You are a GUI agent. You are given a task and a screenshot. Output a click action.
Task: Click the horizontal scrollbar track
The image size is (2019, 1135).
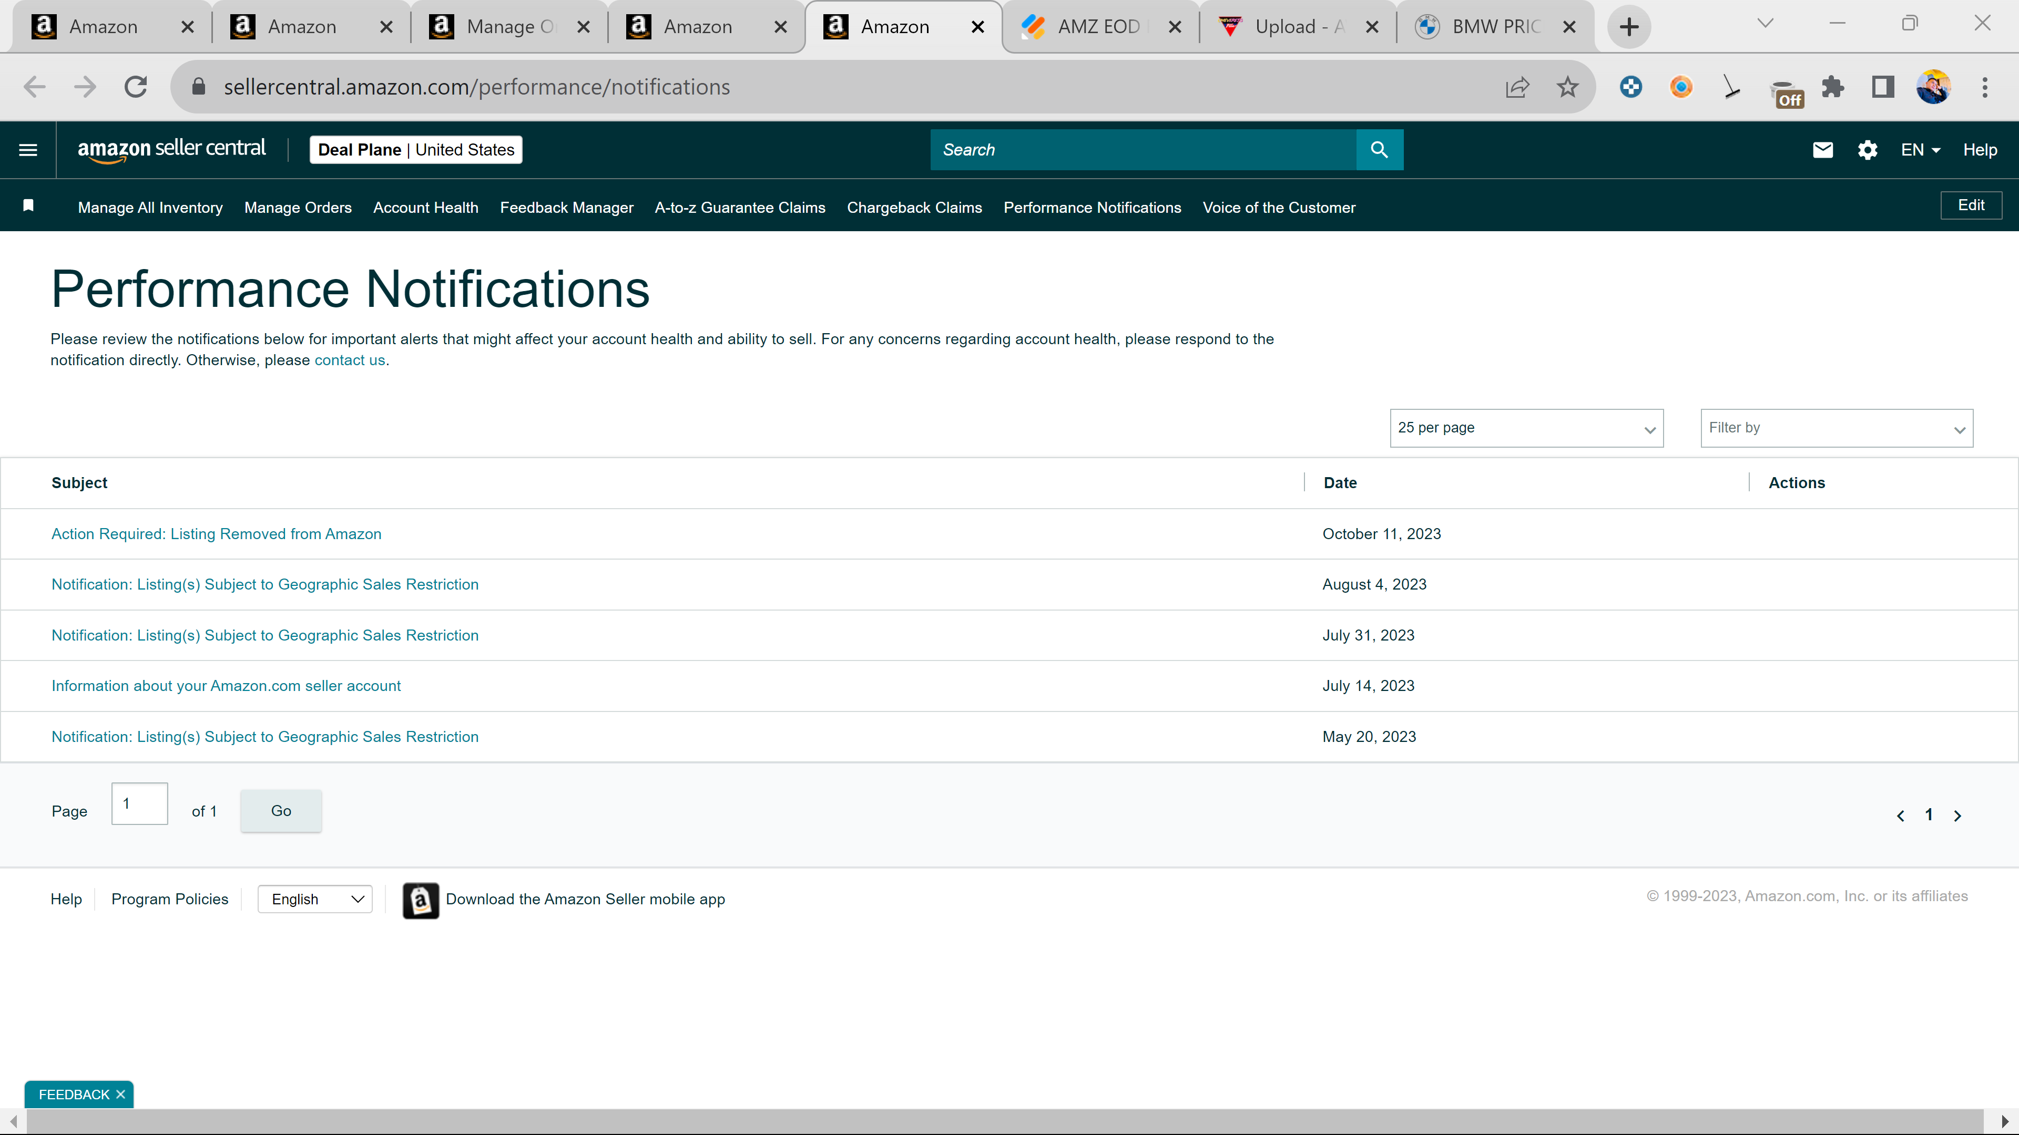pyautogui.click(x=1005, y=1122)
